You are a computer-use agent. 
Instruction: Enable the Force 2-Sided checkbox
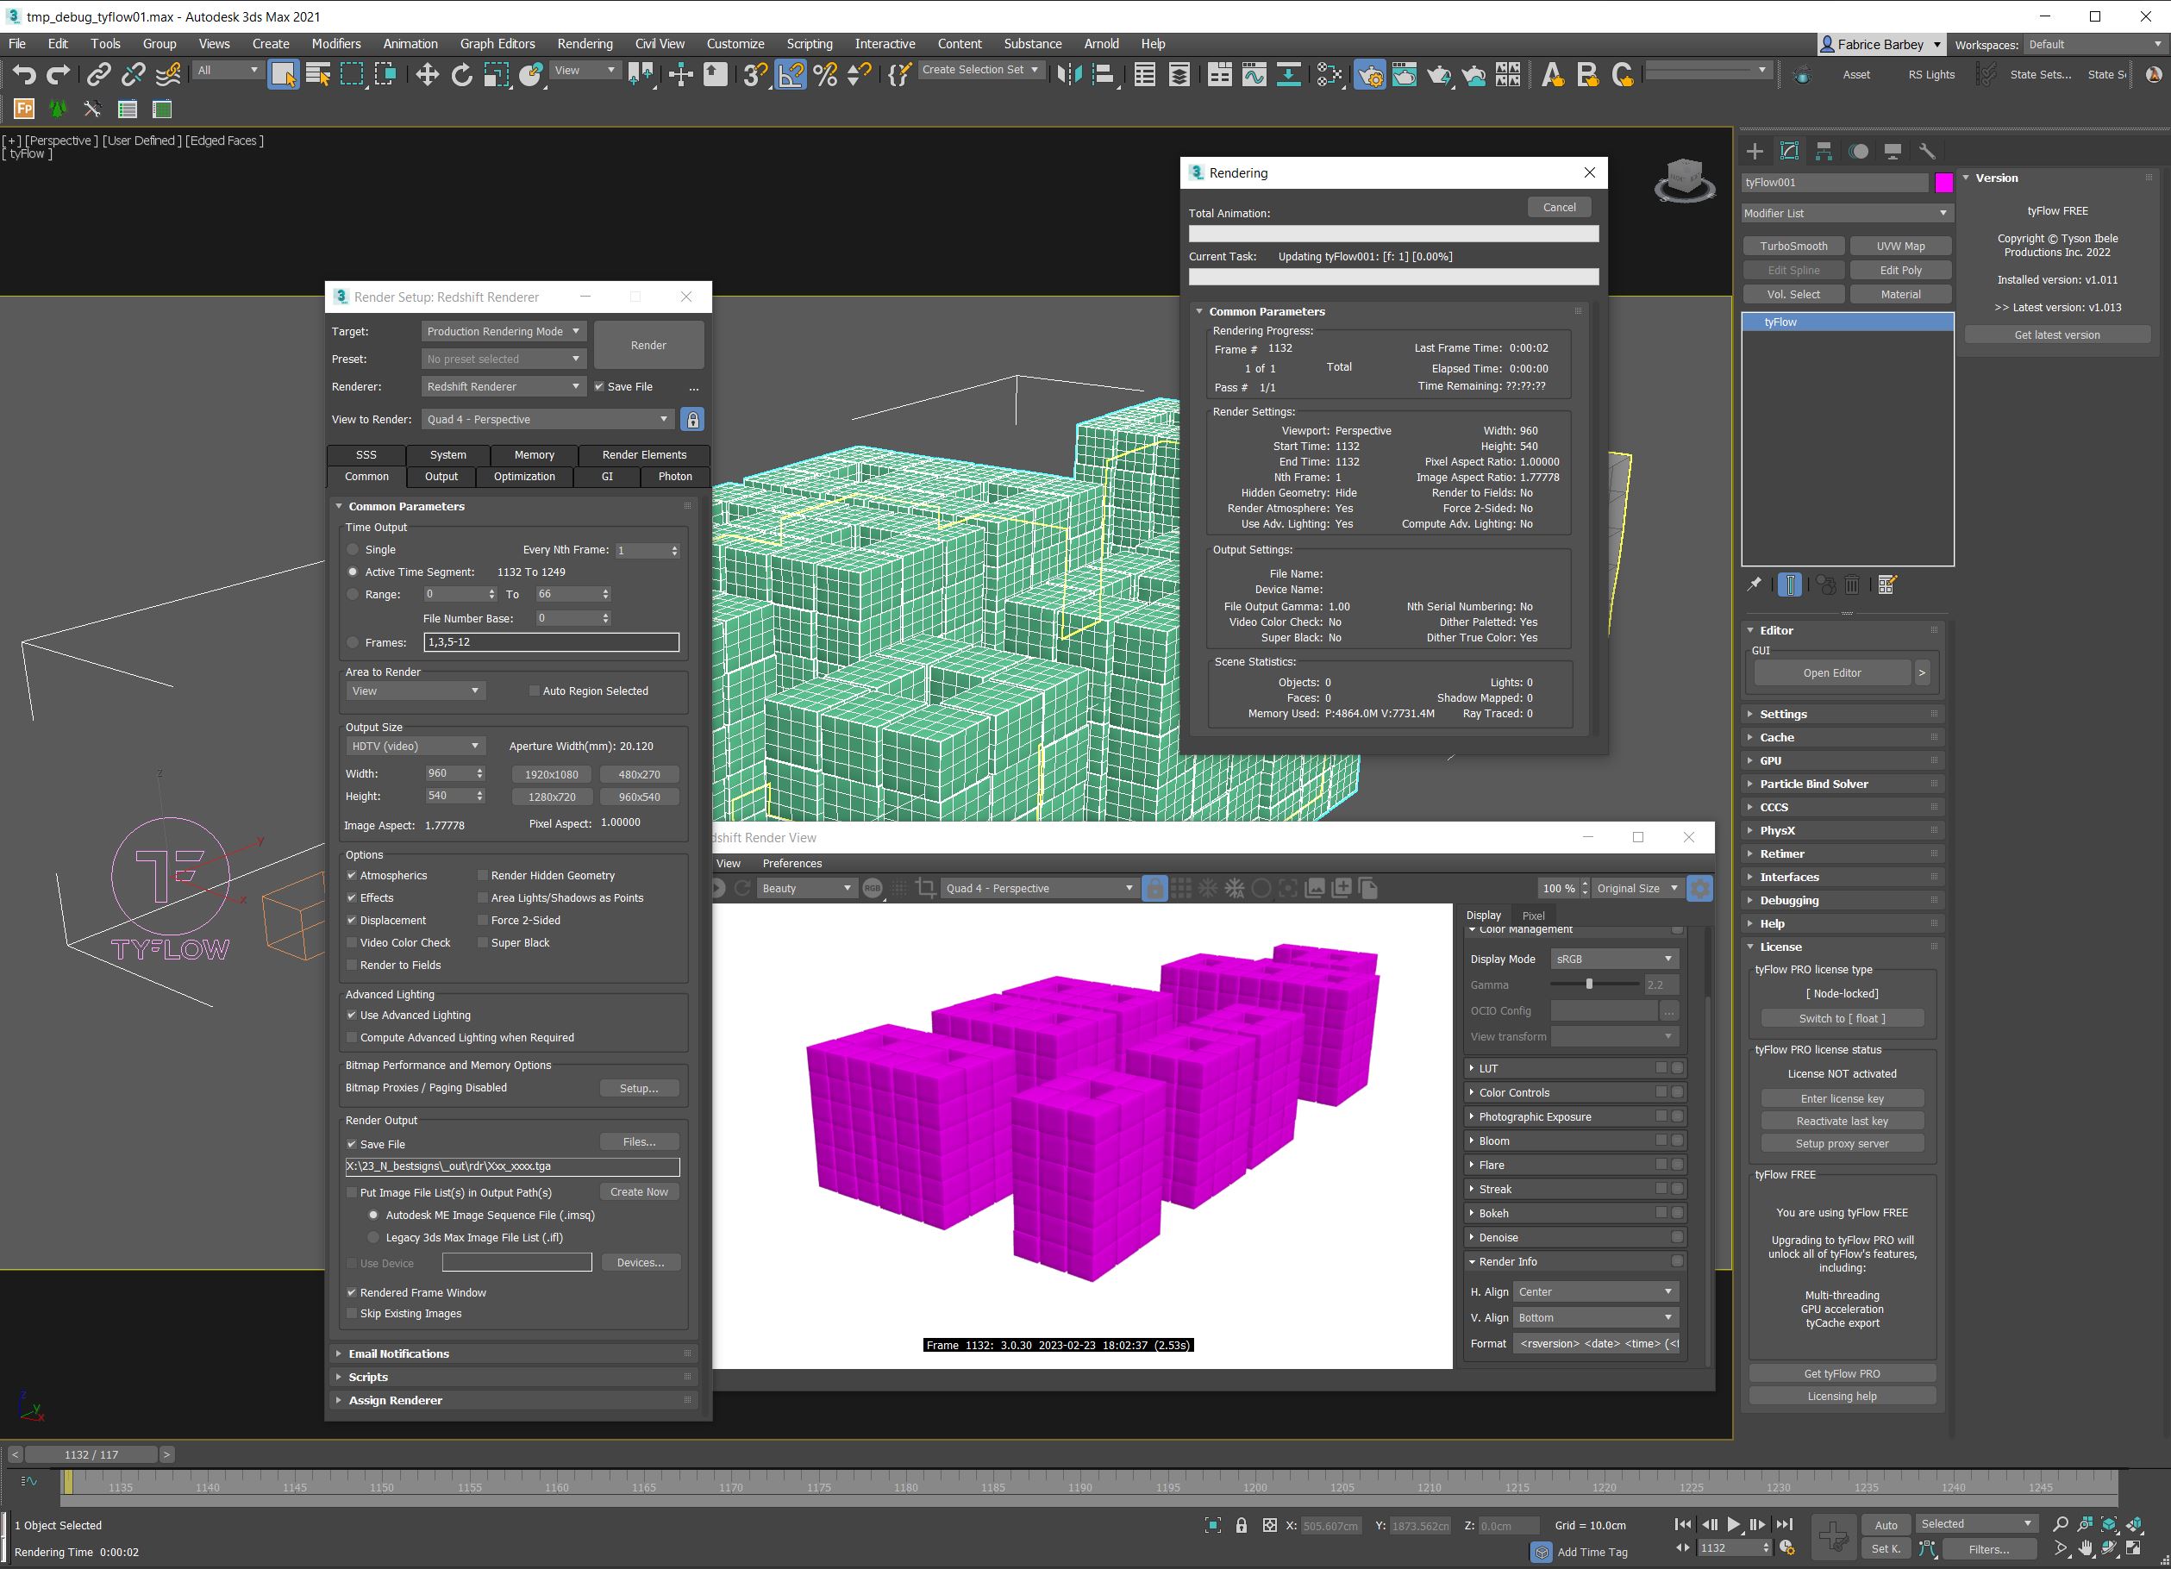tap(483, 921)
